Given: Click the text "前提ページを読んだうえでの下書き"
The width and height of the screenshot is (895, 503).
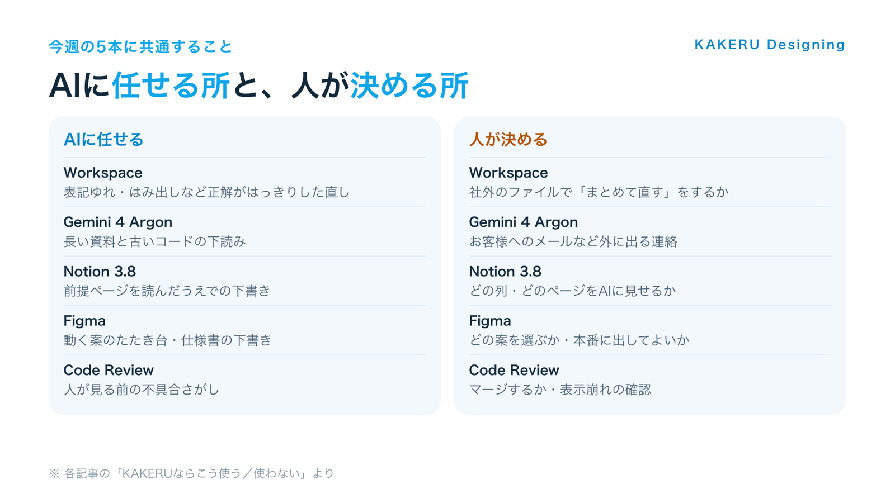Looking at the screenshot, I should pos(167,291).
